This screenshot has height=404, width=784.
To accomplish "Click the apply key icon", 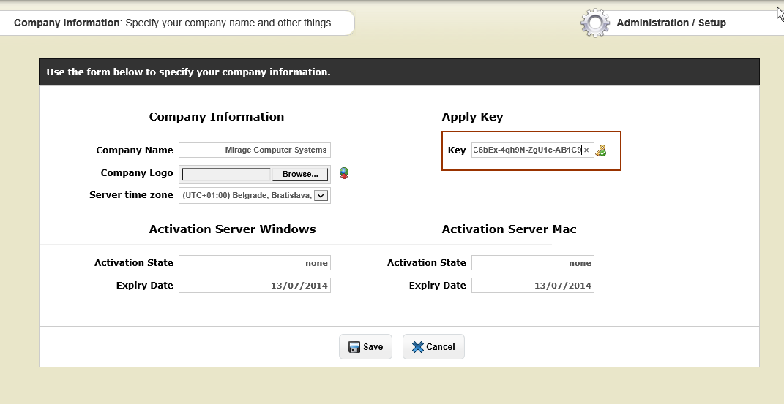I will click(x=601, y=150).
